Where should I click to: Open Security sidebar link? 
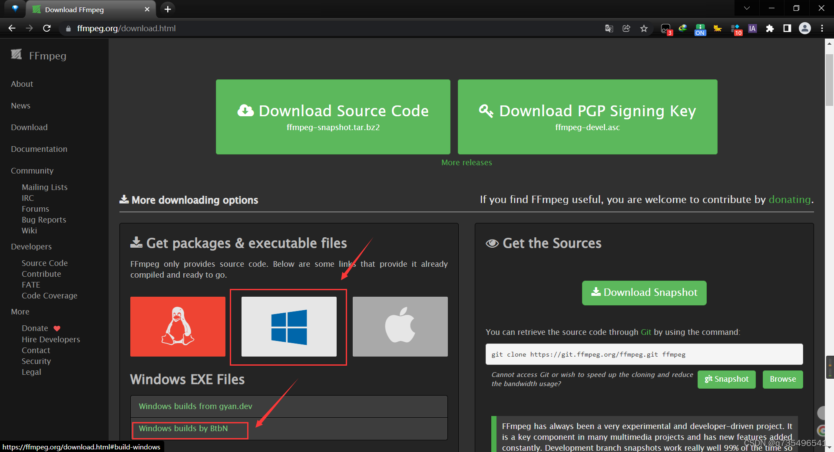(x=36, y=361)
